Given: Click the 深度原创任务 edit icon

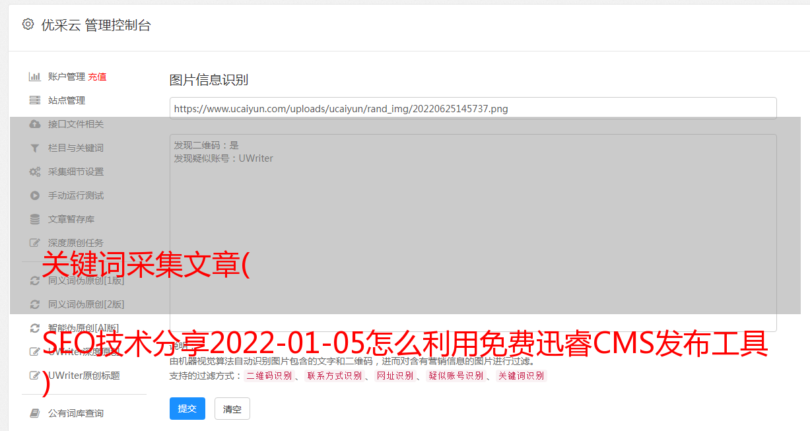Looking at the screenshot, I should 35,243.
